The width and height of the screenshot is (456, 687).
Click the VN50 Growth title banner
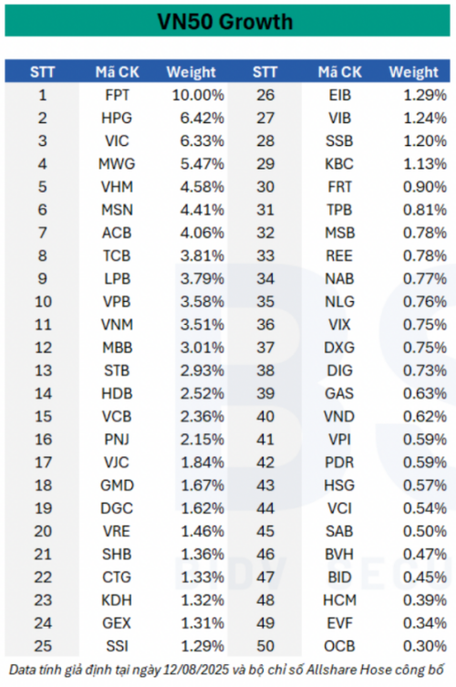pyautogui.click(x=227, y=21)
